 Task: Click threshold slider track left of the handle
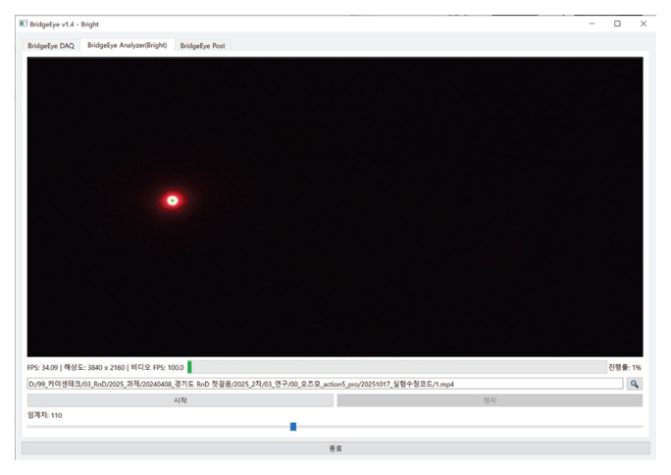157,427
